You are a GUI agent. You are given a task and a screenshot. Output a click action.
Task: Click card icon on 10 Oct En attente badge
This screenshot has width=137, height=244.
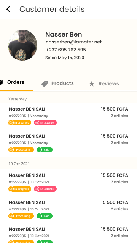click(x=37, y=189)
